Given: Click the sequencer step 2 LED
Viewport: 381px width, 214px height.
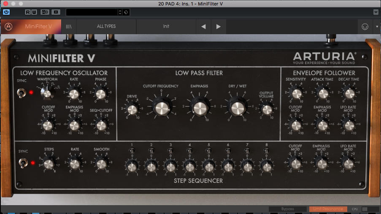Looking at the screenshot, I should click(151, 151).
